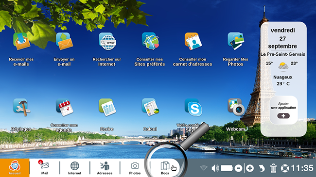Click the date vendredi 27 septembre

pos(282,38)
